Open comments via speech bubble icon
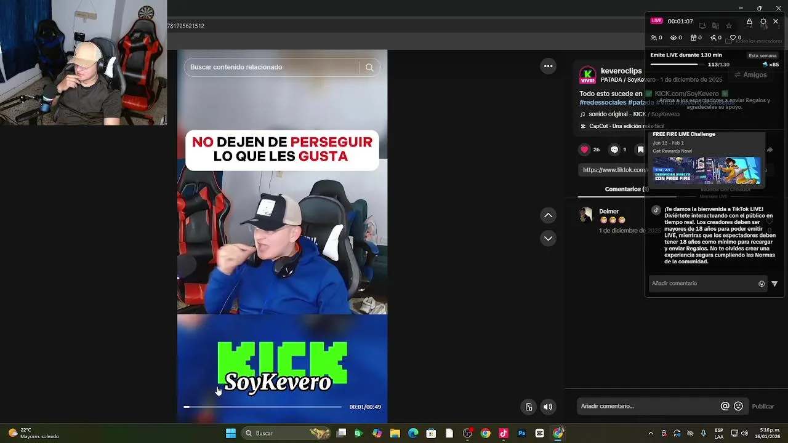 tap(614, 150)
